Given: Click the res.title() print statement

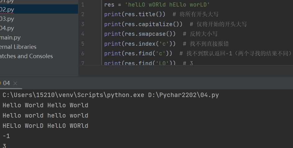Looking at the screenshot, I should (x=135, y=14).
